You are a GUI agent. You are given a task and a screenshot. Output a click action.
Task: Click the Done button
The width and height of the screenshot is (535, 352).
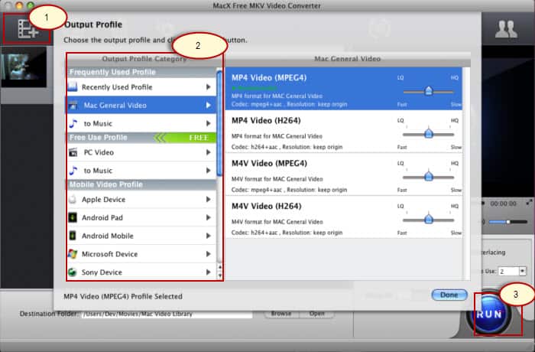click(449, 295)
